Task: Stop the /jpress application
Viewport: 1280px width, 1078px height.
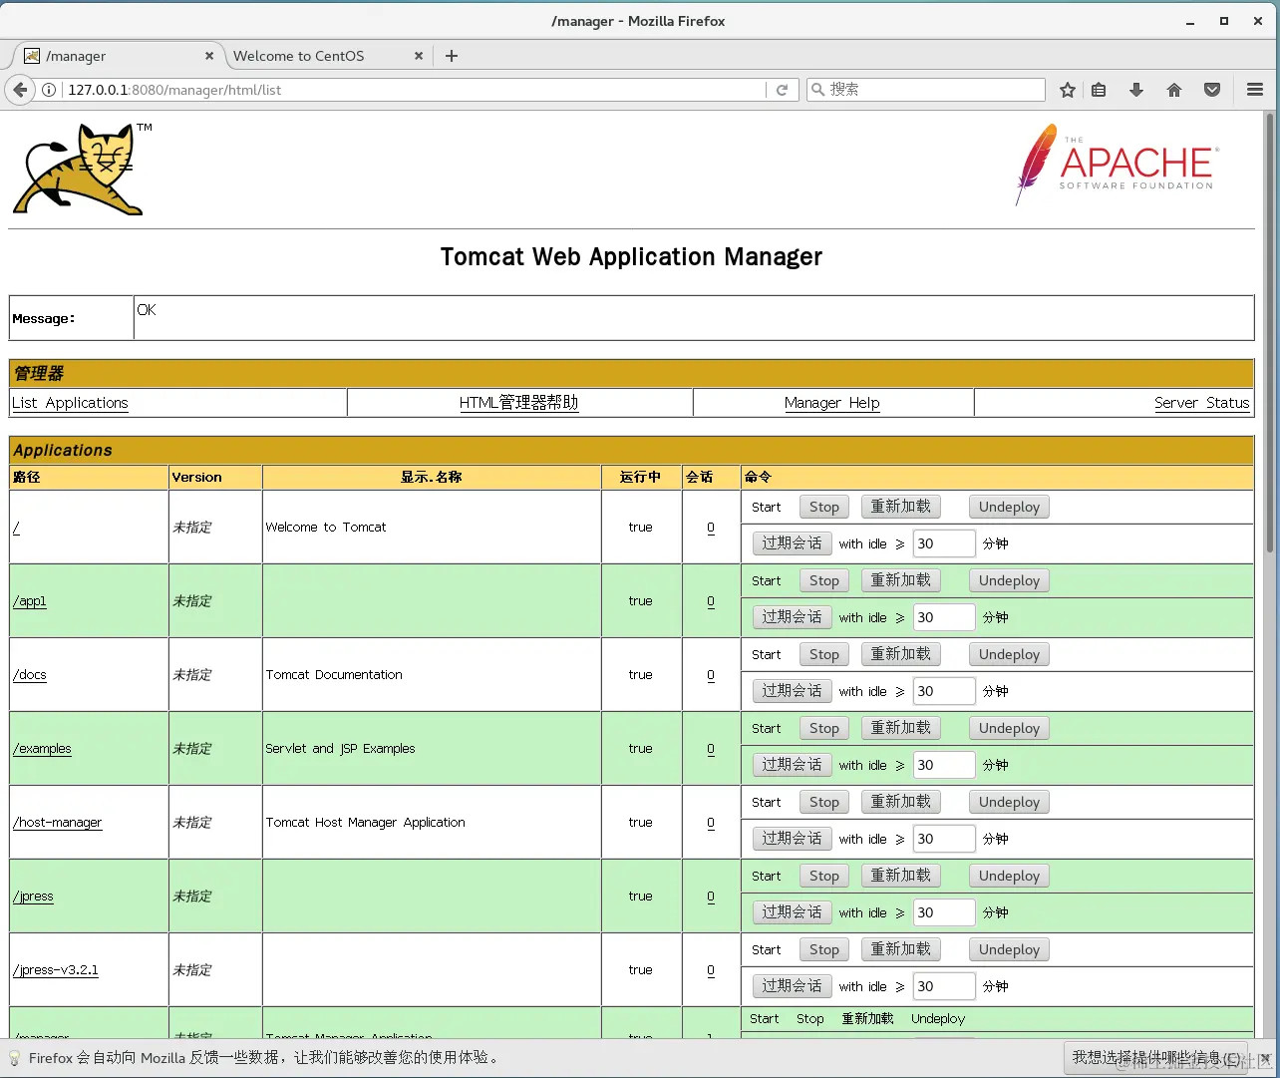Action: pos(824,876)
